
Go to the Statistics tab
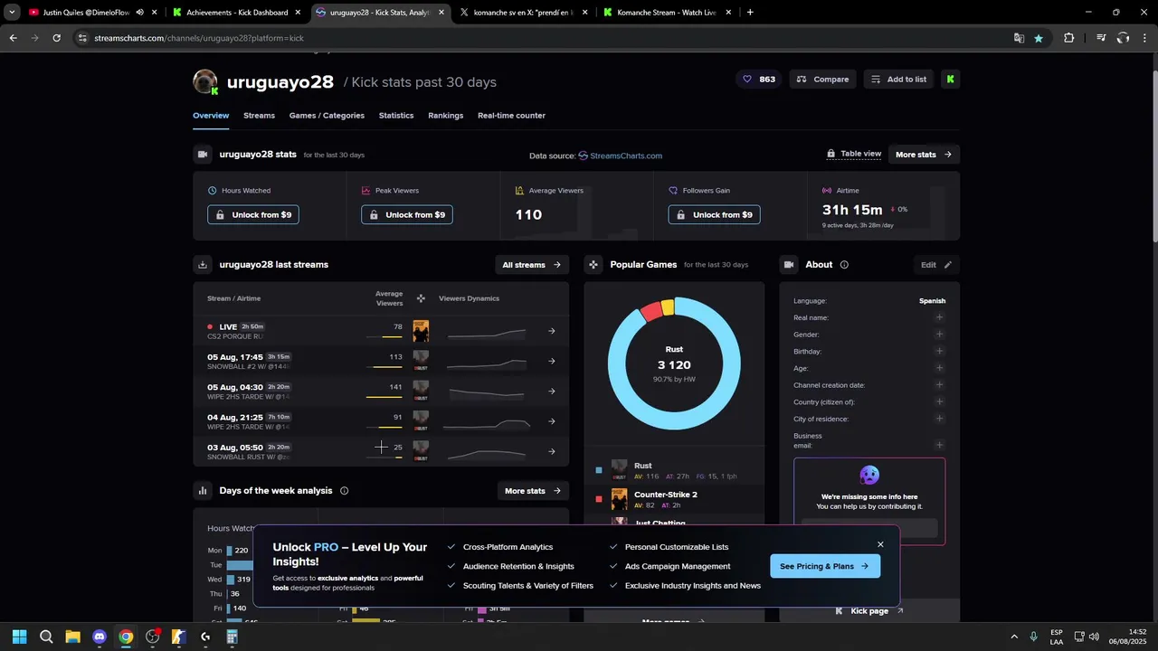[x=396, y=116]
